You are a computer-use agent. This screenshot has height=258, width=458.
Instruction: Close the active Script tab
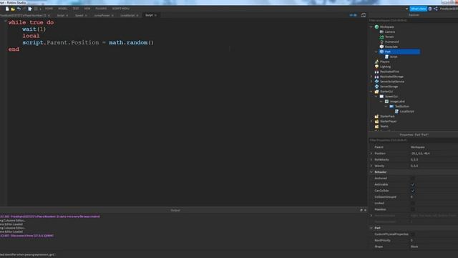[155, 15]
